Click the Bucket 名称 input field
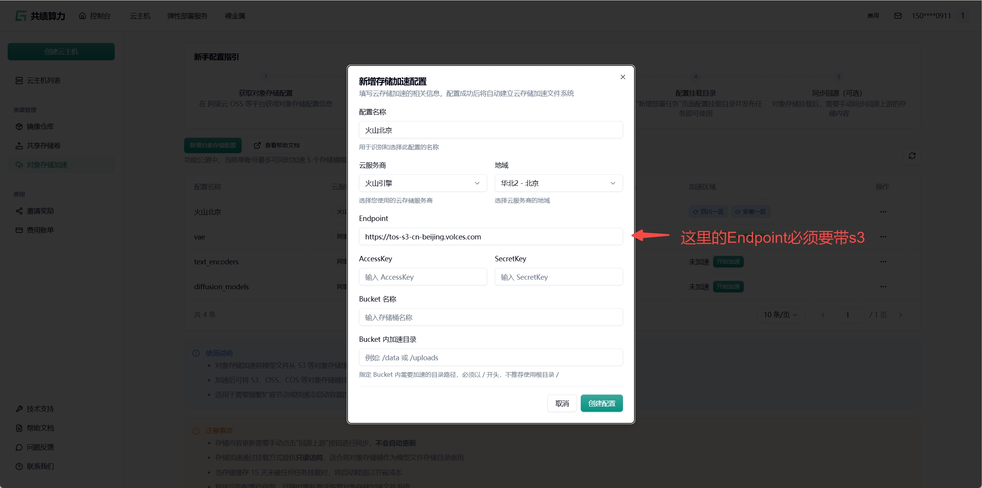The width and height of the screenshot is (982, 488). pos(490,317)
